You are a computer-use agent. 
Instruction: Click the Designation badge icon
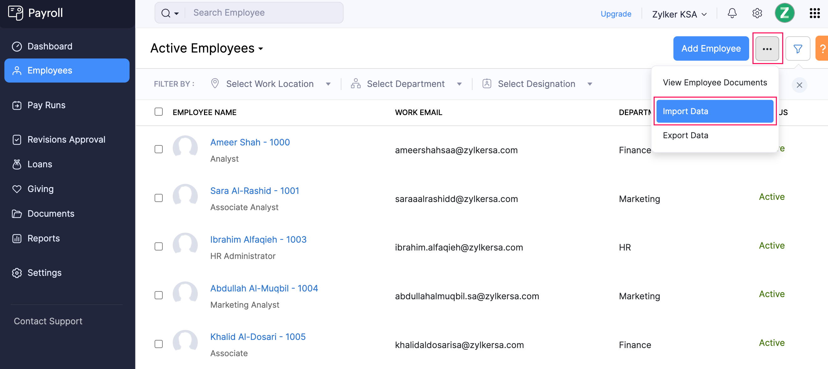pyautogui.click(x=487, y=83)
